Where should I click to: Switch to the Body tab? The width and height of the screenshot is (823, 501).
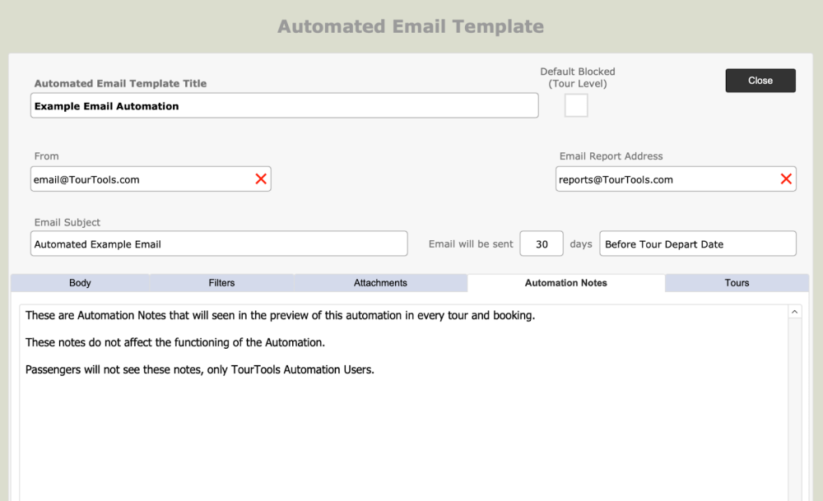pos(80,283)
